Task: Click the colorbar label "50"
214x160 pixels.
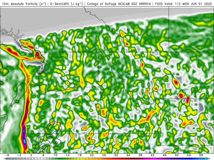Action: pos(177,155)
